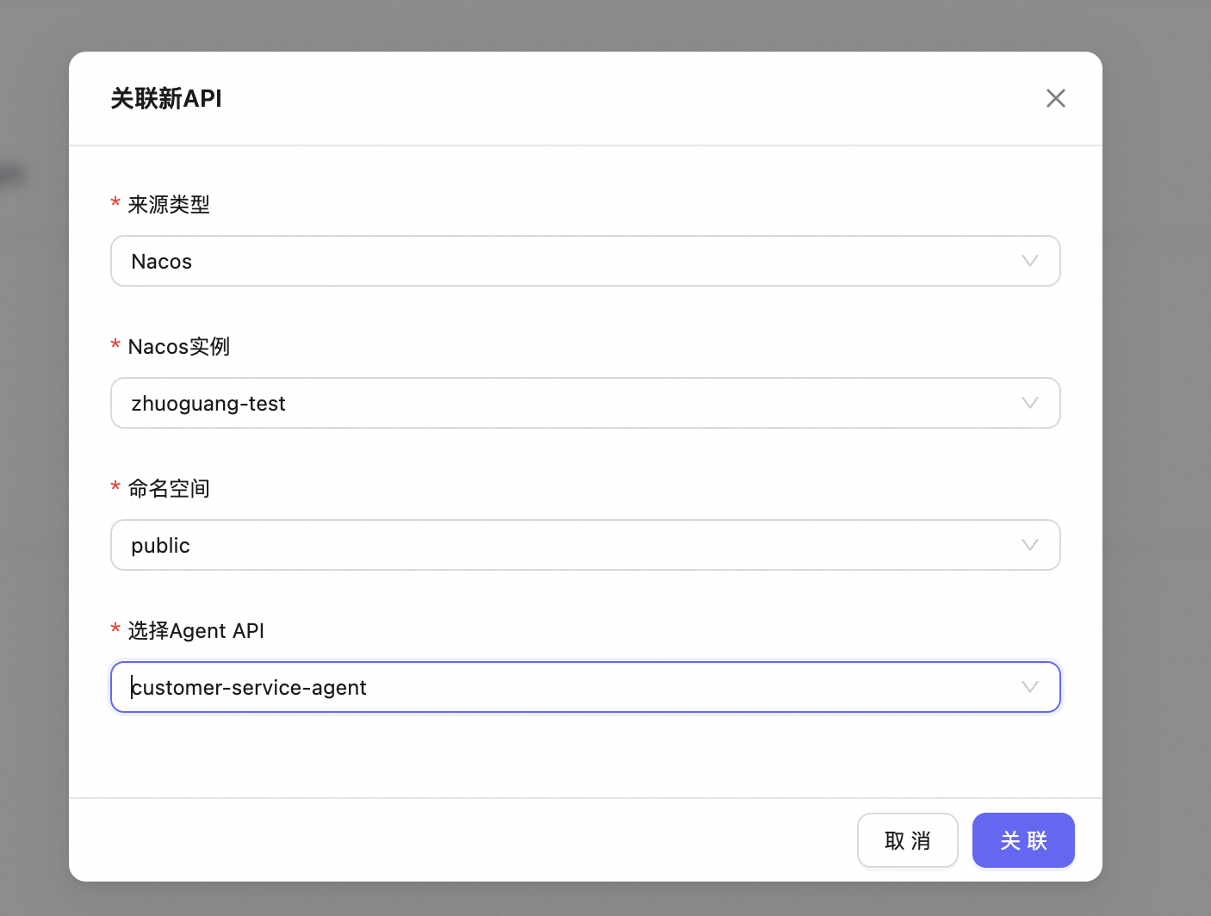The image size is (1211, 916).
Task: Click the red asterisk beside 选择Agent API
Action: click(115, 629)
